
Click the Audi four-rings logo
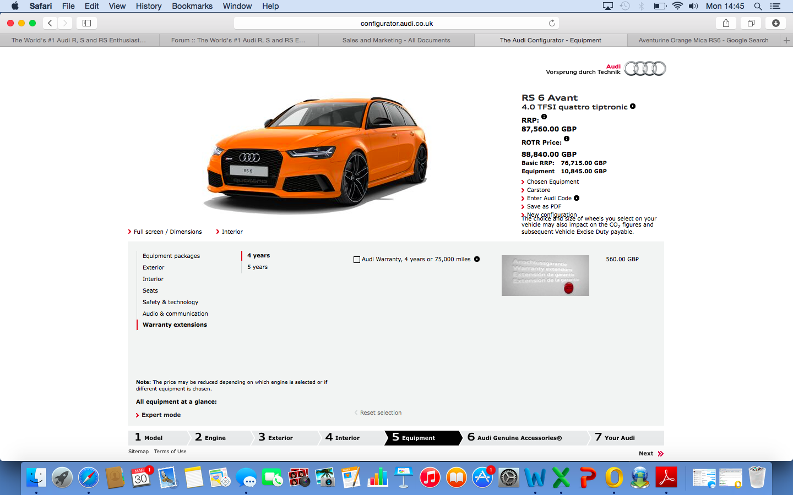click(x=645, y=69)
